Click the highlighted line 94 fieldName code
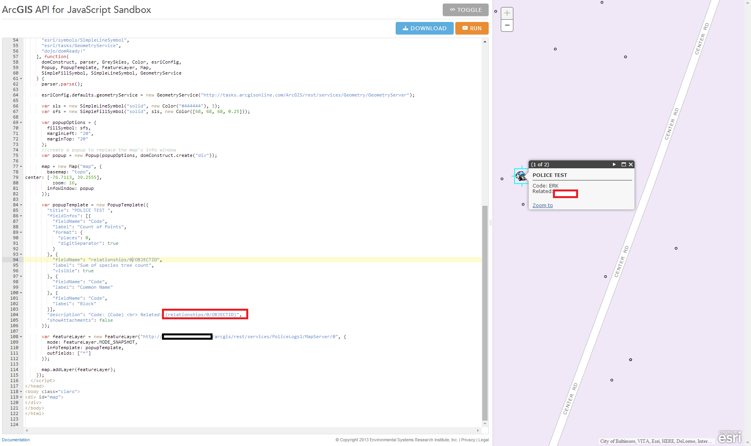Image resolution: width=751 pixels, height=446 pixels. point(107,260)
